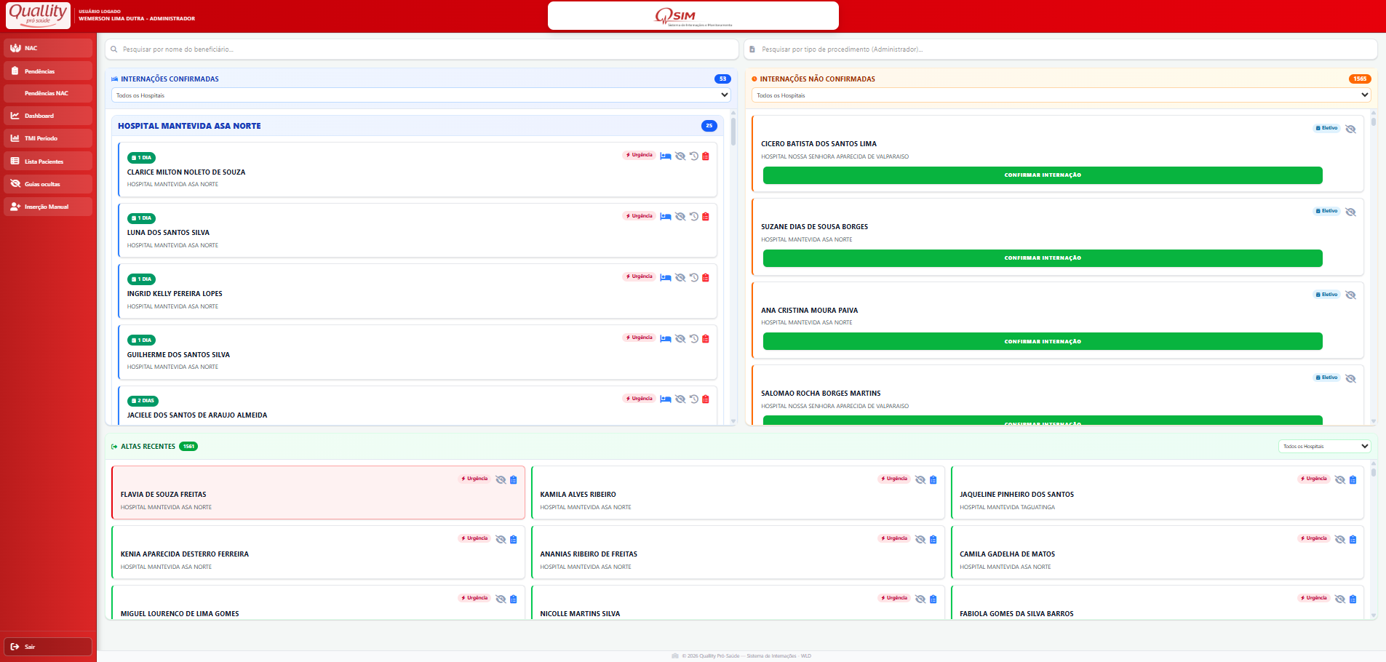
Task: Open the bed icon for Clarice Milton Noleto de Souza
Action: pyautogui.click(x=665, y=156)
